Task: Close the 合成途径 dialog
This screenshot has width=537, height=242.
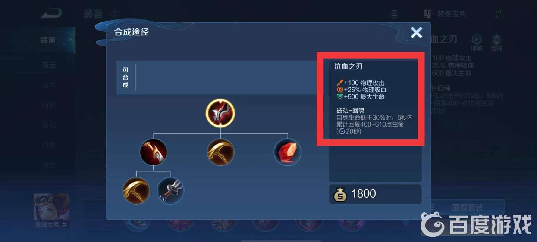Action: pos(416,33)
